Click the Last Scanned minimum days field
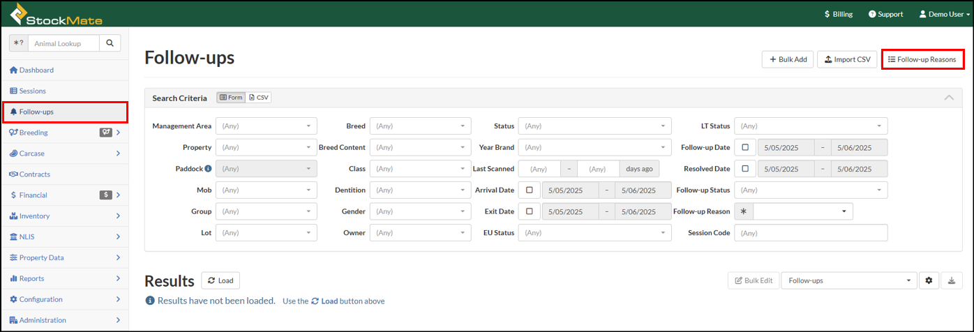The height and width of the screenshot is (332, 974). (539, 169)
